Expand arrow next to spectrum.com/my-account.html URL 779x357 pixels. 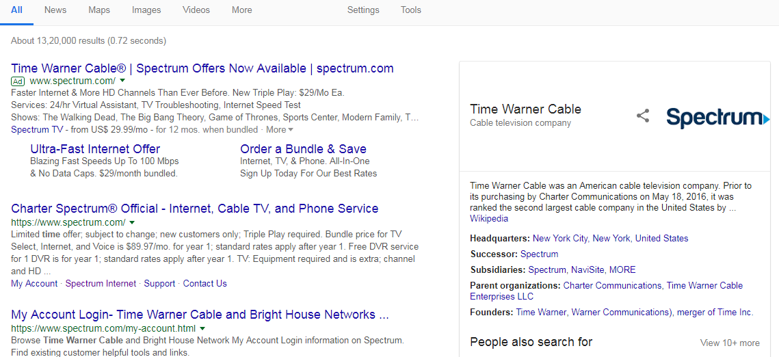[x=202, y=328]
